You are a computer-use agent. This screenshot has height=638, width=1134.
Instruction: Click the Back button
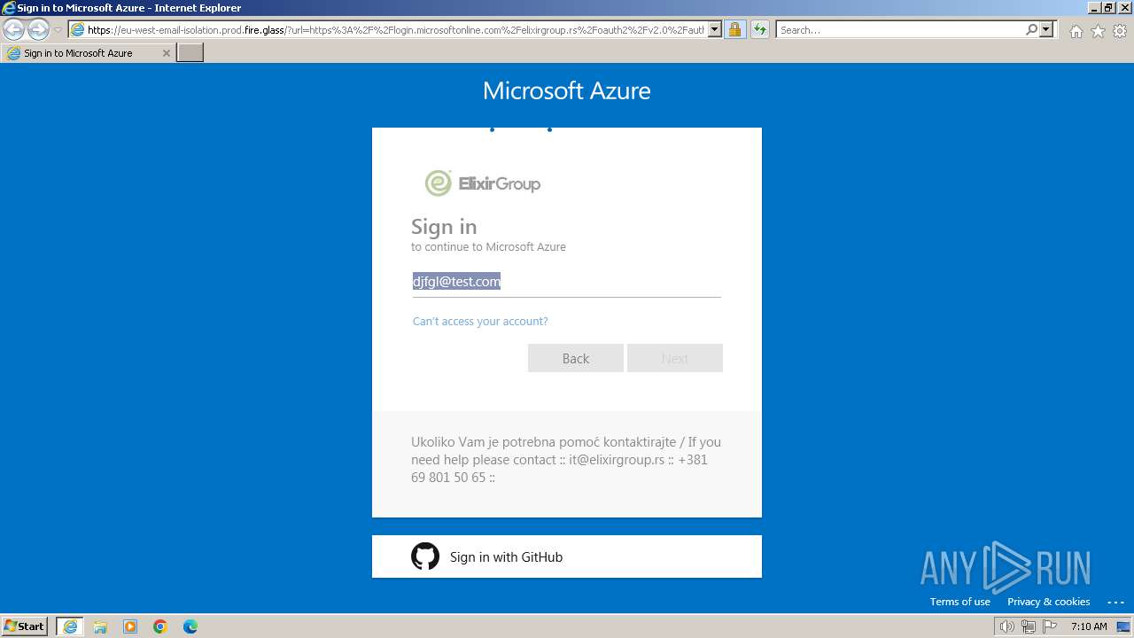tap(576, 358)
